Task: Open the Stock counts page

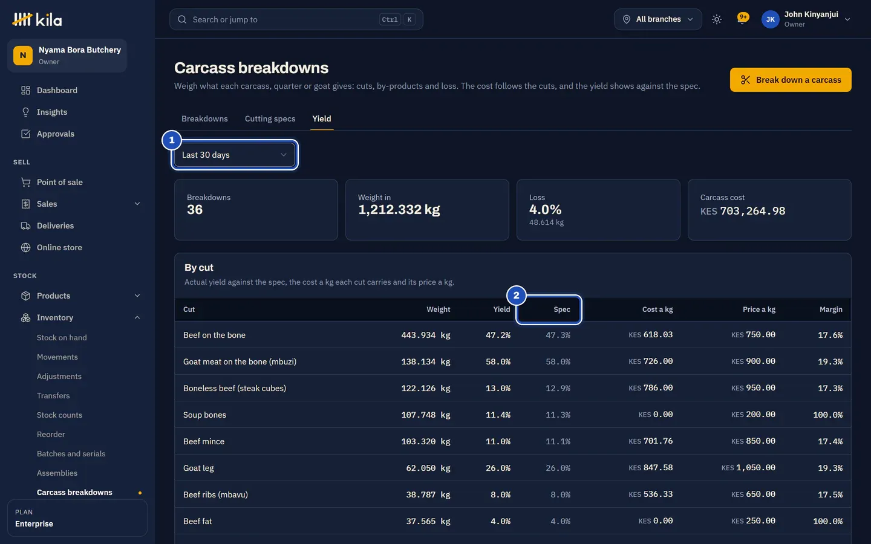Action: coord(59,415)
